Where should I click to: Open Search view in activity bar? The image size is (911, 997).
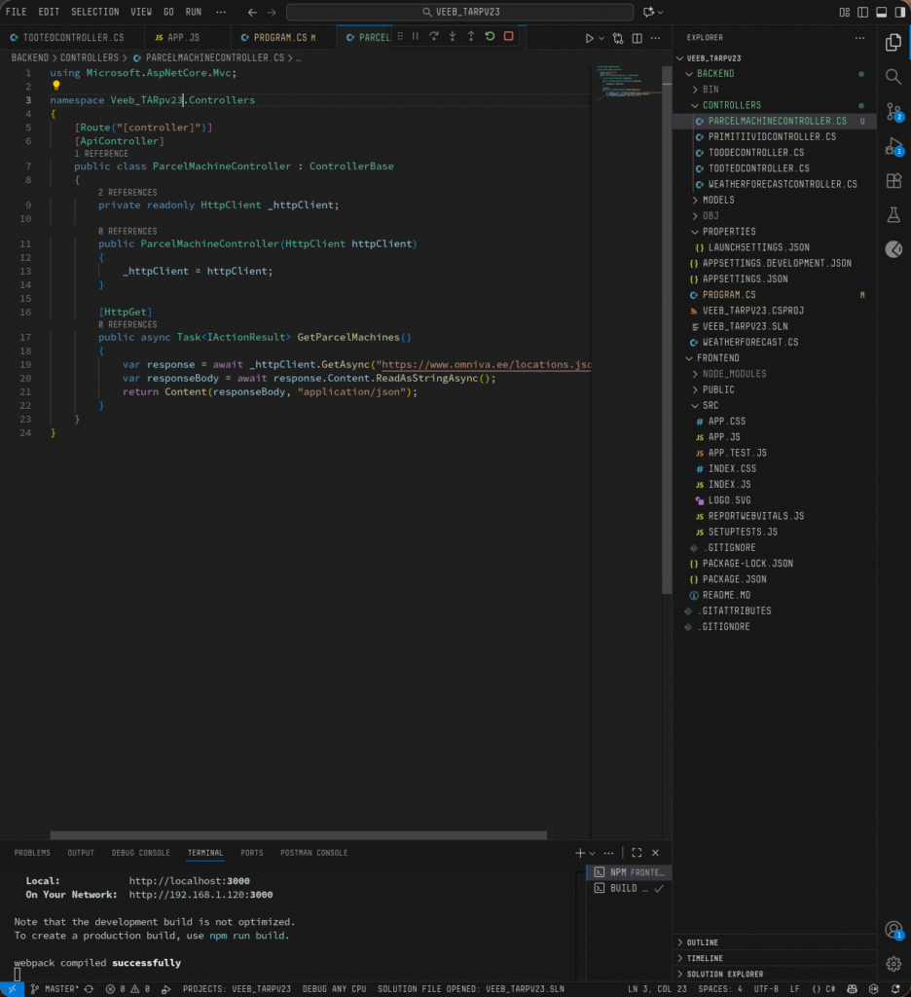893,76
